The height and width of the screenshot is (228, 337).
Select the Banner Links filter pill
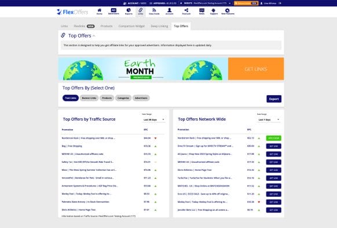point(89,98)
